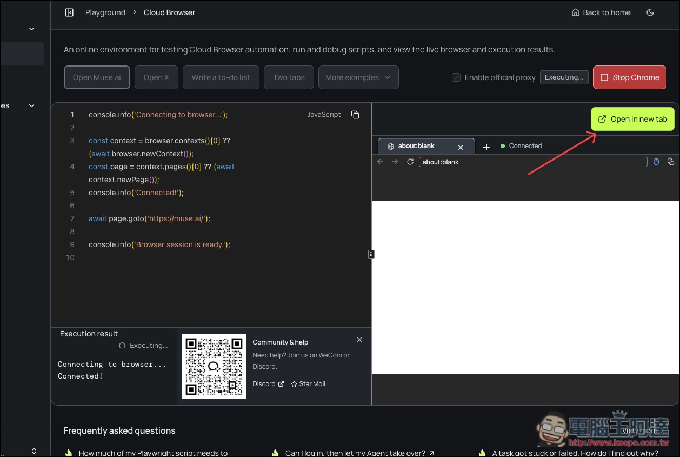Screen dimensions: 680x457
Task: Close the about:blank tab
Action: [x=461, y=147]
